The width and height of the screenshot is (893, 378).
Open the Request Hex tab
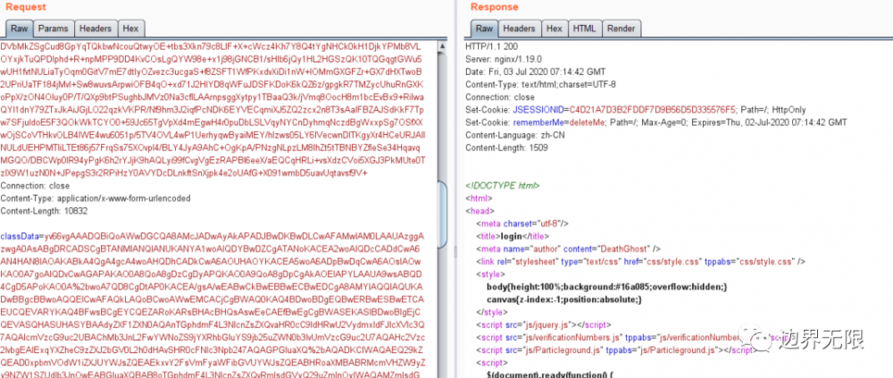pyautogui.click(x=131, y=29)
